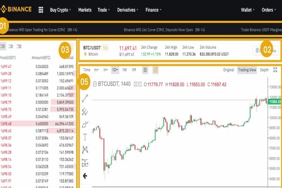Select the measurement projection tool
The width and height of the screenshot is (282, 188).
(85, 163)
